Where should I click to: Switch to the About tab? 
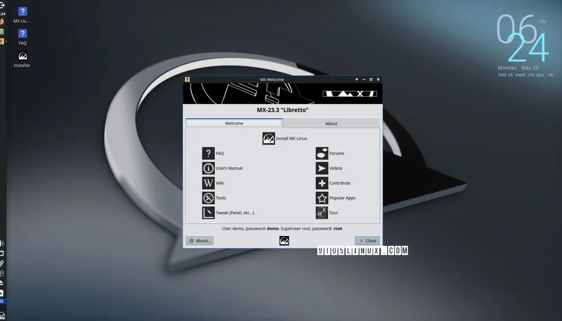click(331, 124)
